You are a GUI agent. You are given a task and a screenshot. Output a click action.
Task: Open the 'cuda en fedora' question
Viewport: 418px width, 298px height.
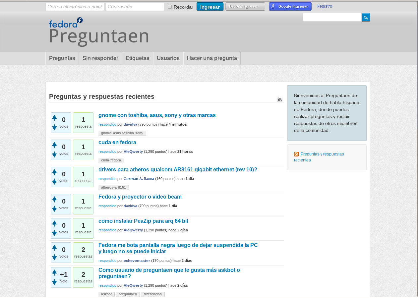click(117, 143)
